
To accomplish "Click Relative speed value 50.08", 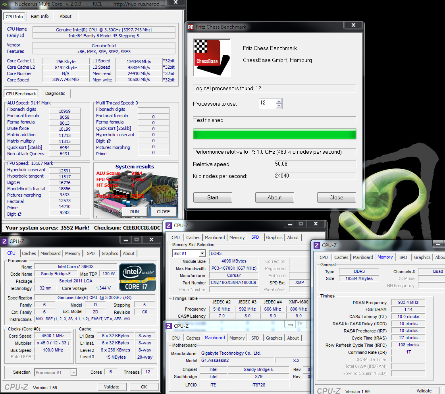I will point(315,164).
